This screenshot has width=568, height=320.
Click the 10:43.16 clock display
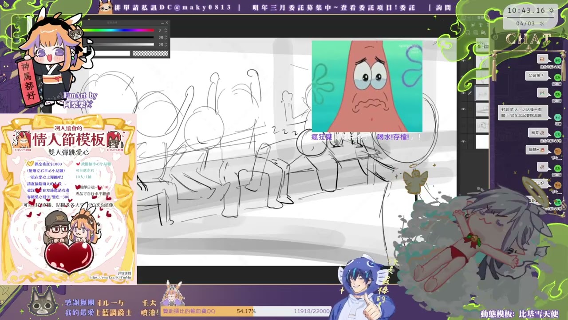[526, 10]
